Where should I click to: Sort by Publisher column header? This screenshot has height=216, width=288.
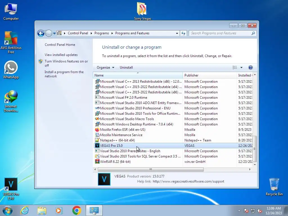point(210,75)
